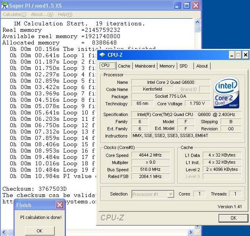Click OK in the Finish dialog
Image resolution: width=250 pixels, height=236 pixels.
(x=40, y=231)
